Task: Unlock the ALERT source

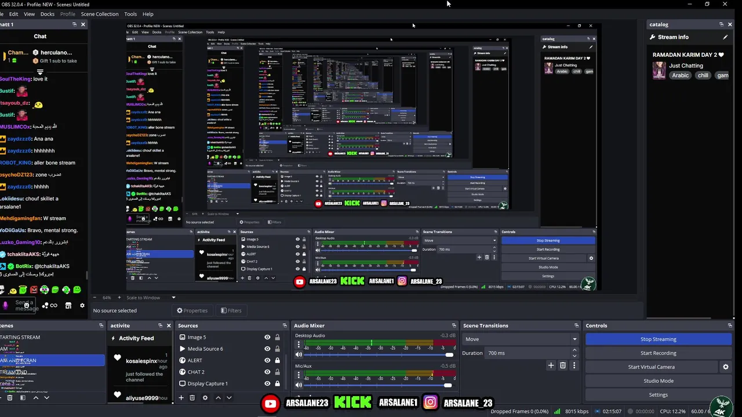Action: [x=277, y=360]
